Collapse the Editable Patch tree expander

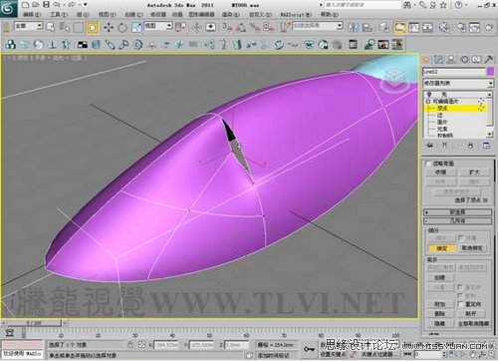[x=428, y=101]
